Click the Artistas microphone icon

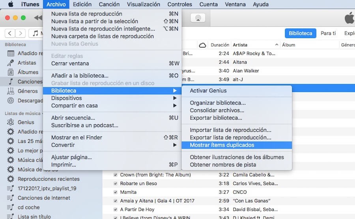(x=11, y=63)
